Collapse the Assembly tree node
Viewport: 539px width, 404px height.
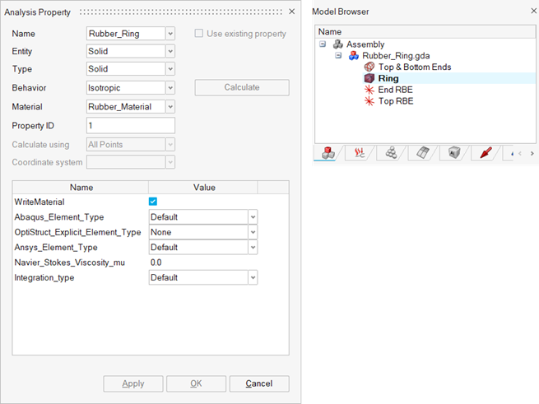tap(323, 44)
